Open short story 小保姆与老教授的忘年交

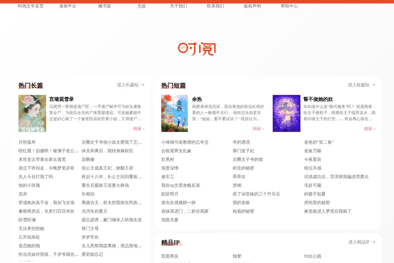(x=185, y=142)
